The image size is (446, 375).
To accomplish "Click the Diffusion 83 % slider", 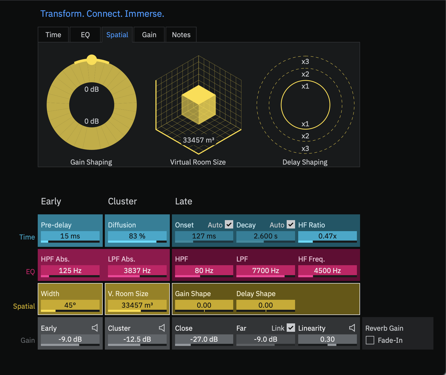I will pos(137,237).
